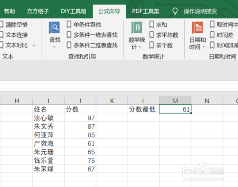
Task: Click bookmark icon next to 时间加减
Action: [212, 45]
